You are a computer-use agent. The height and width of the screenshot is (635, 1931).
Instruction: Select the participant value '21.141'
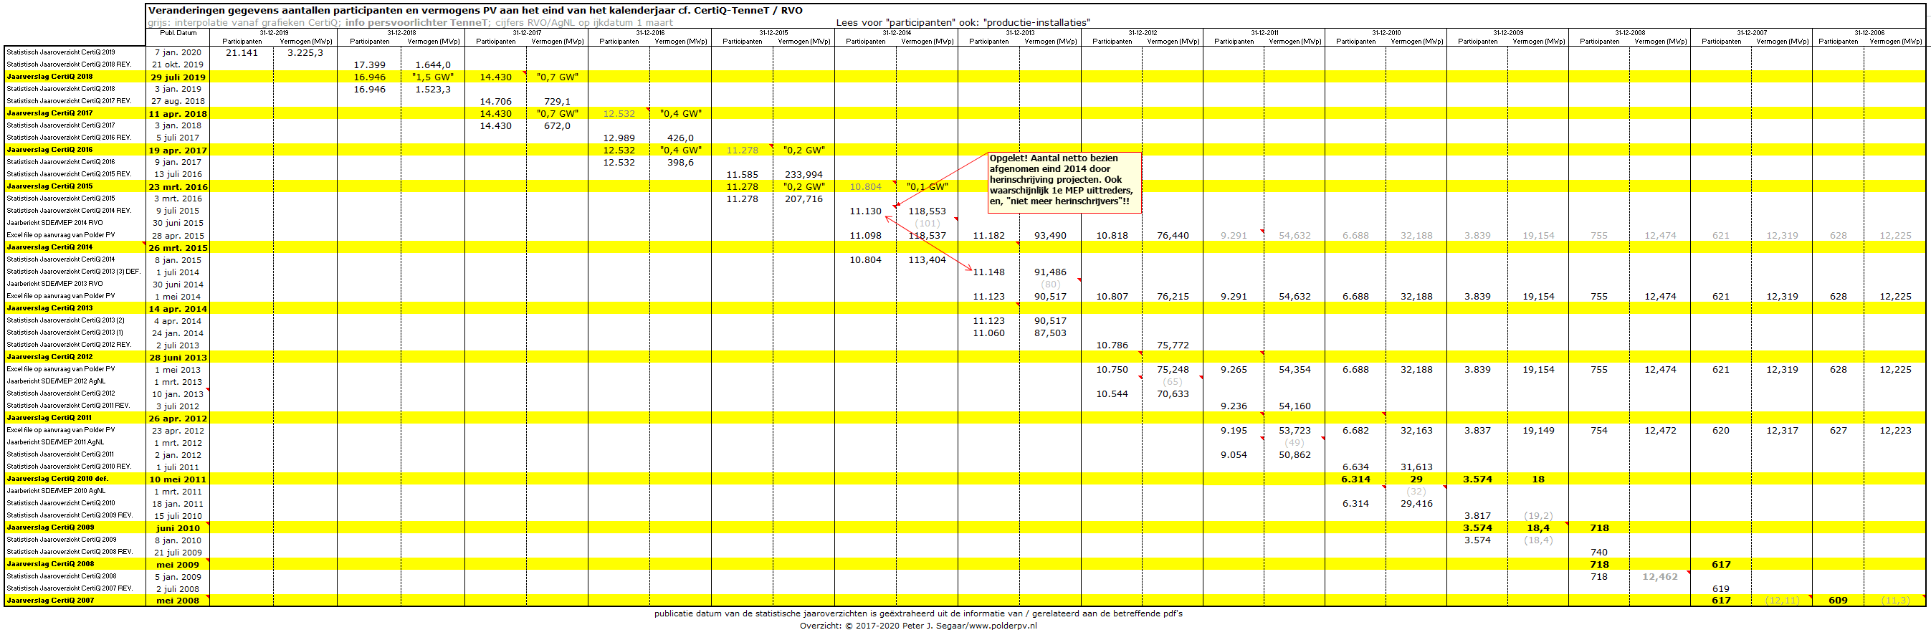coord(242,52)
